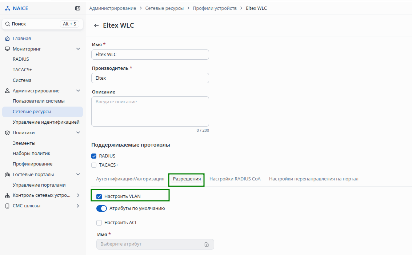Uncheck the RADIUS protocol checkbox
The image size is (412, 255).
(94, 156)
